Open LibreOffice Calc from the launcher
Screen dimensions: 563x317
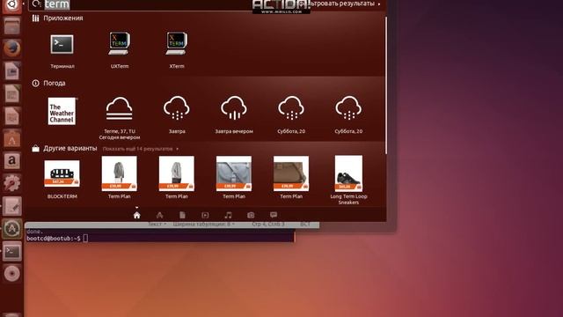click(11, 93)
